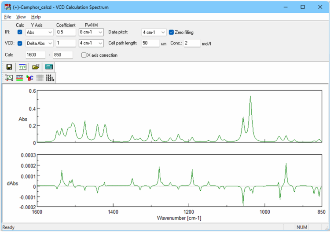Uncheck the IR Calc checkbox
This screenshot has height=233, width=330.
pos(20,32)
